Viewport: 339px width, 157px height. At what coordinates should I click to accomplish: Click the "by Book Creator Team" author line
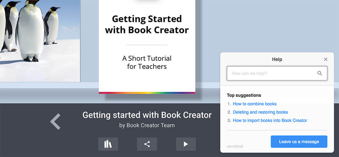click(x=147, y=126)
